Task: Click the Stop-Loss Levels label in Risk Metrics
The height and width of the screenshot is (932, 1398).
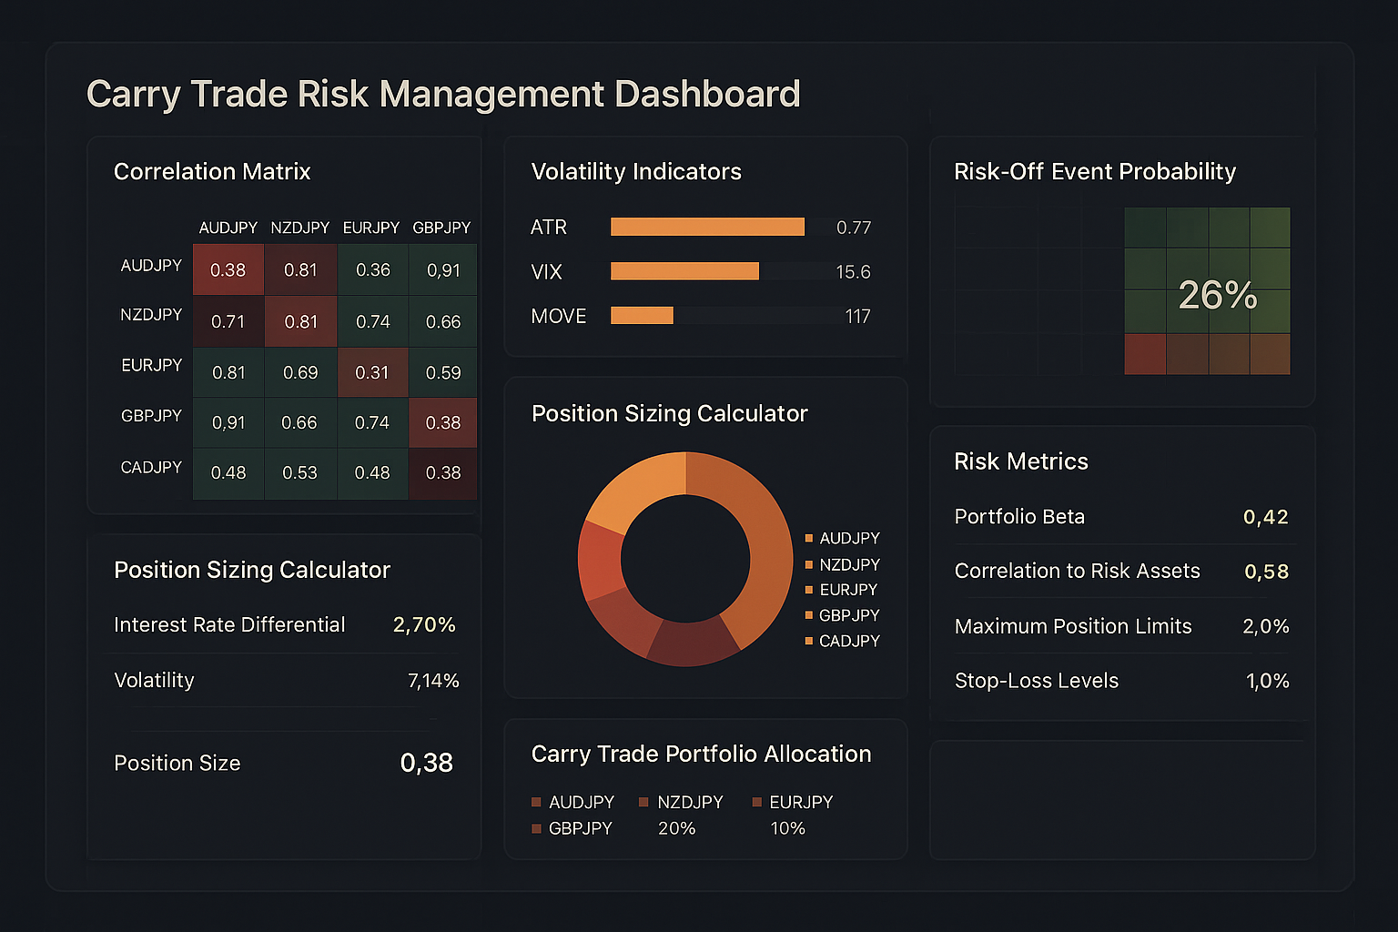Action: tap(1036, 681)
